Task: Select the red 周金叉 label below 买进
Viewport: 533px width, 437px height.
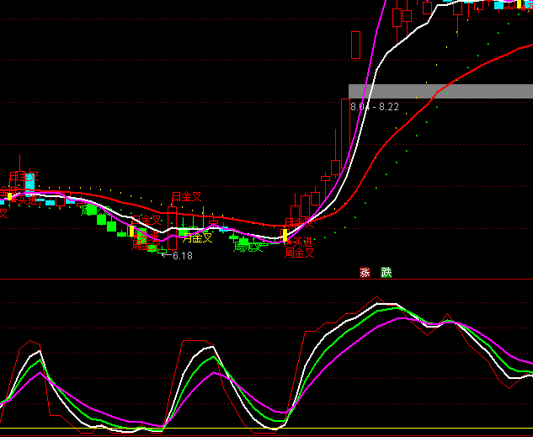Action: [x=299, y=252]
